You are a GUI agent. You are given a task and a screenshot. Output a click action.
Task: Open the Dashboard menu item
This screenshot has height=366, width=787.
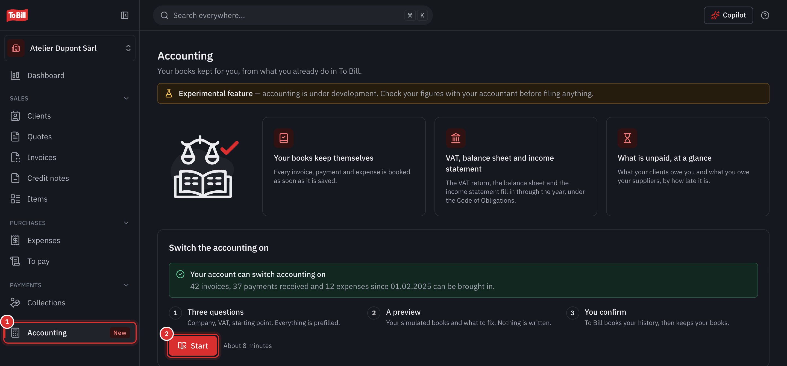point(70,75)
